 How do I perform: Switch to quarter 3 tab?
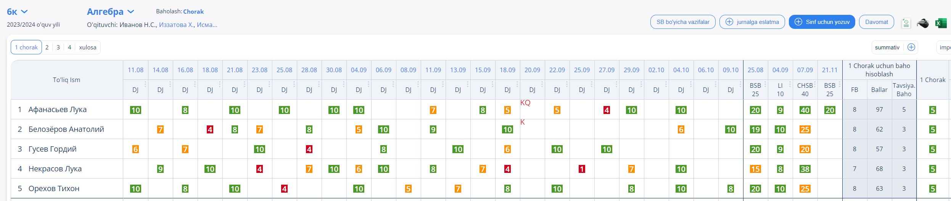point(58,47)
